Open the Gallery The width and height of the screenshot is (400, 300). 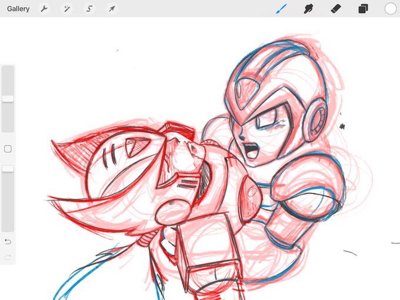point(18,9)
